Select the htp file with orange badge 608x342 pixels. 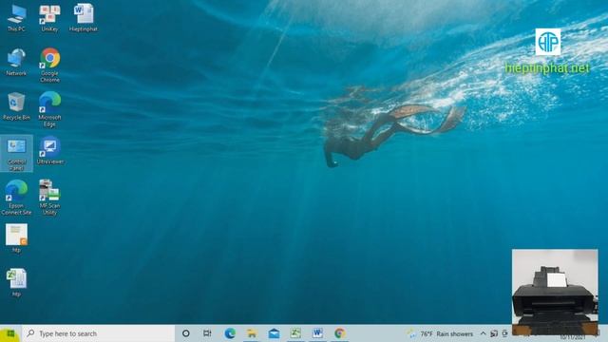click(x=16, y=238)
